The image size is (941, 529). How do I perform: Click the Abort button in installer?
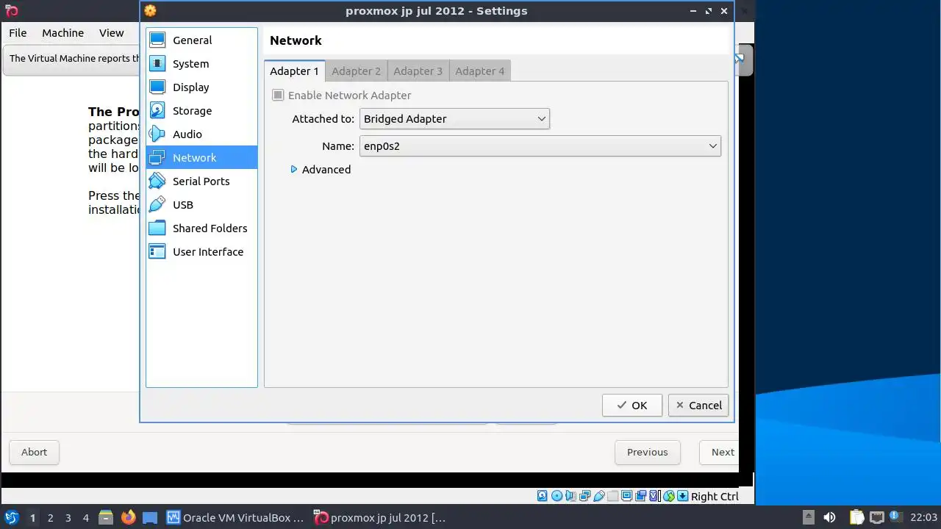coord(34,453)
